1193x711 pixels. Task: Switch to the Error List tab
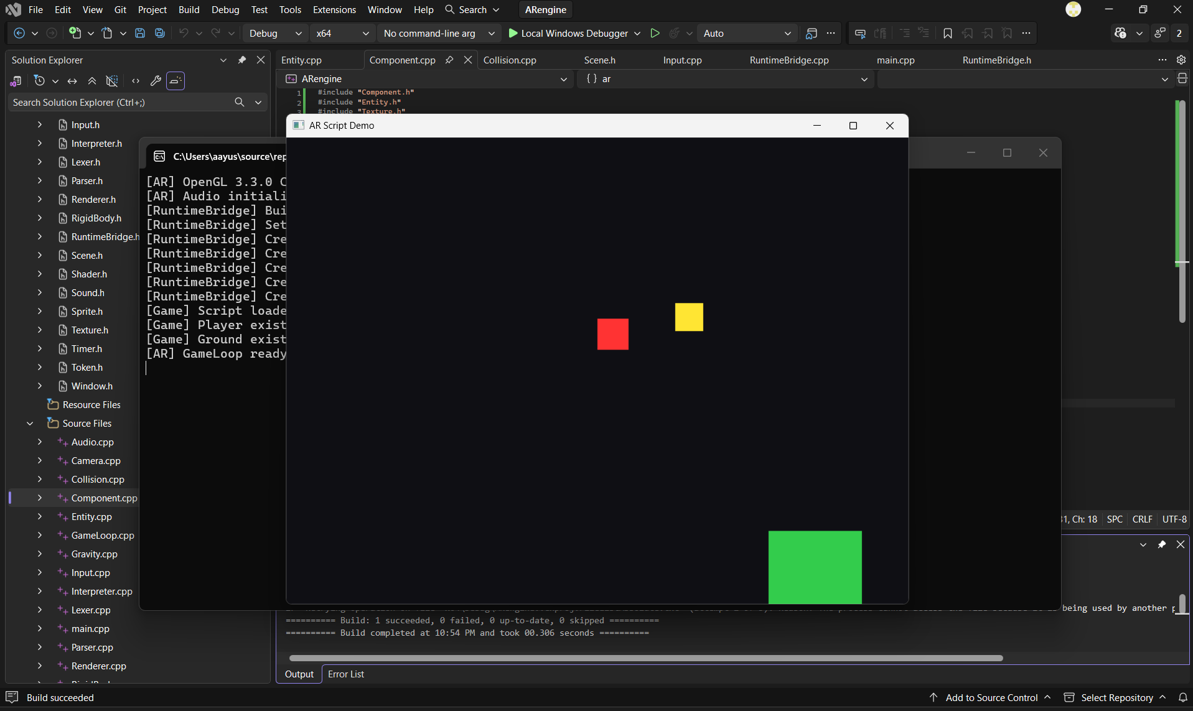346,674
